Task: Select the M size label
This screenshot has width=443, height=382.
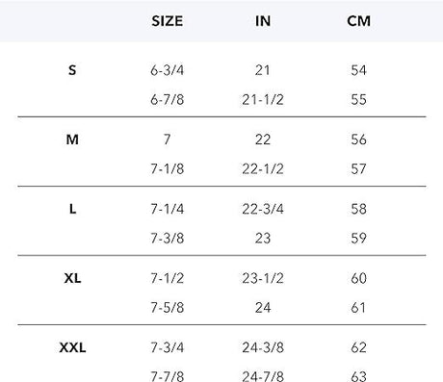Action: [72, 140]
